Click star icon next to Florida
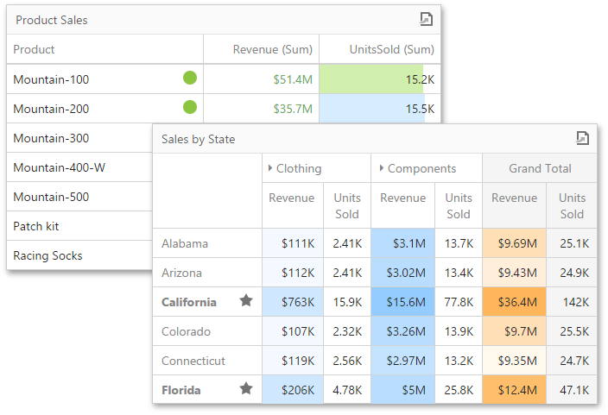 (x=246, y=389)
